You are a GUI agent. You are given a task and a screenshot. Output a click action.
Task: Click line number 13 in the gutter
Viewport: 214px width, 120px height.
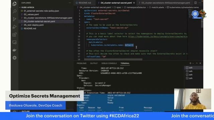79,45
